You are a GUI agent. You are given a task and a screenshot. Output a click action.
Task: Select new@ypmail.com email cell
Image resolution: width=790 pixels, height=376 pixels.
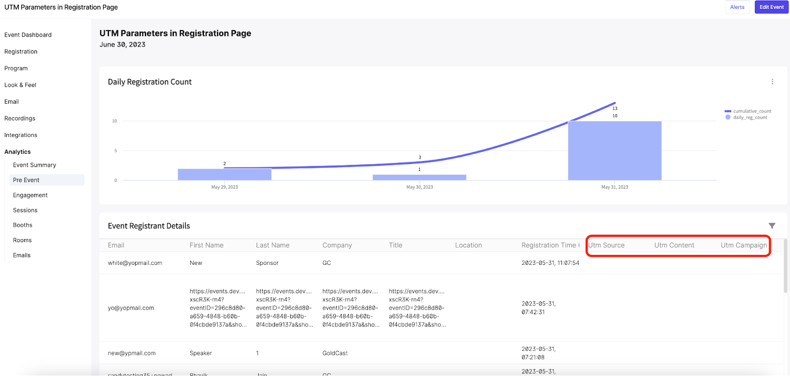[x=131, y=353]
